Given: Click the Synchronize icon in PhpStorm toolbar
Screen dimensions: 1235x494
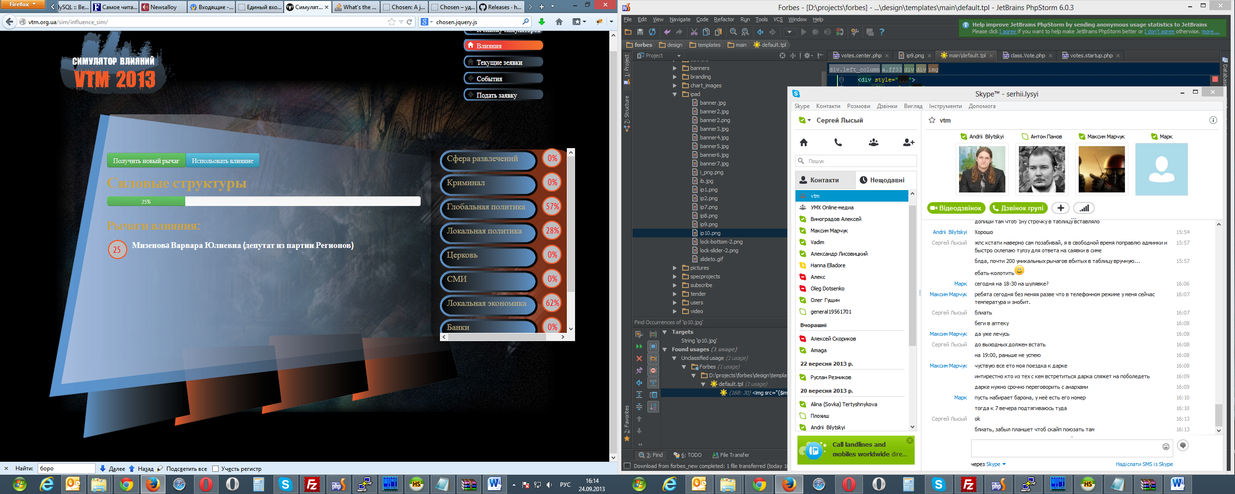Looking at the screenshot, I should click(x=652, y=32).
